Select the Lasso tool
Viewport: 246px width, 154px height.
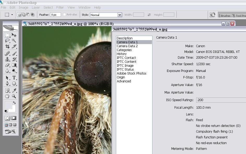[7, 41]
